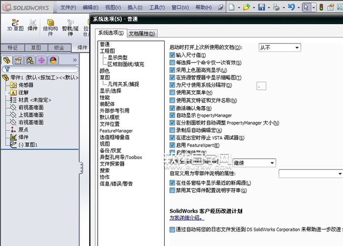Select 异型孔向导/Toolbox in options list
Screen dimensions: 343x246
pos(121,157)
